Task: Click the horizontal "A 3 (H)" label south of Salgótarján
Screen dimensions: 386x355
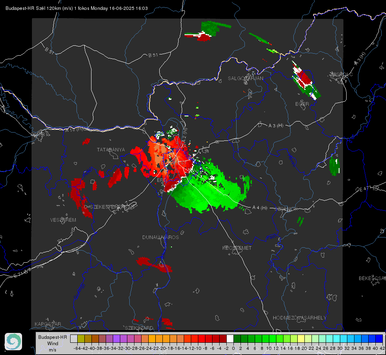Action: click(x=276, y=125)
